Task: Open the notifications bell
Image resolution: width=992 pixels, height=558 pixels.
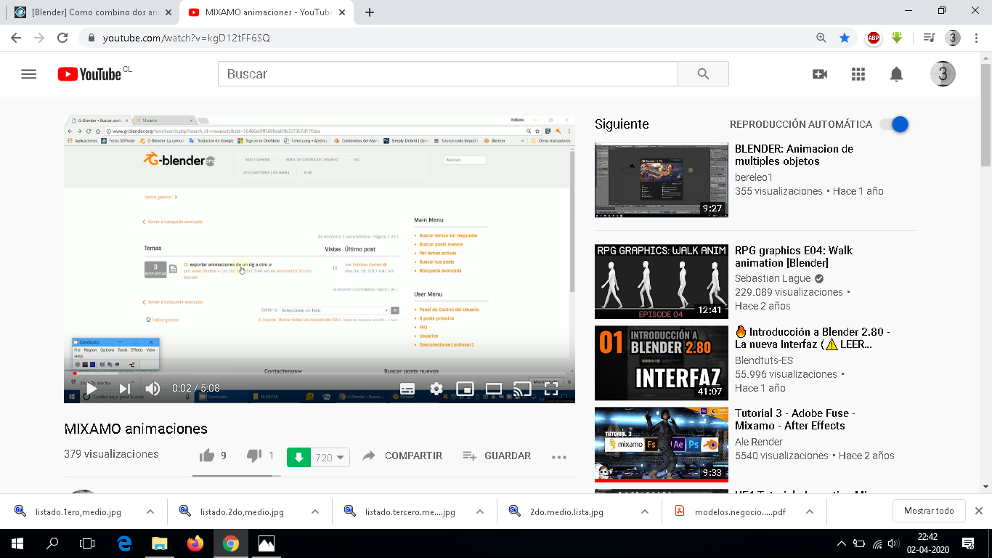Action: tap(897, 74)
